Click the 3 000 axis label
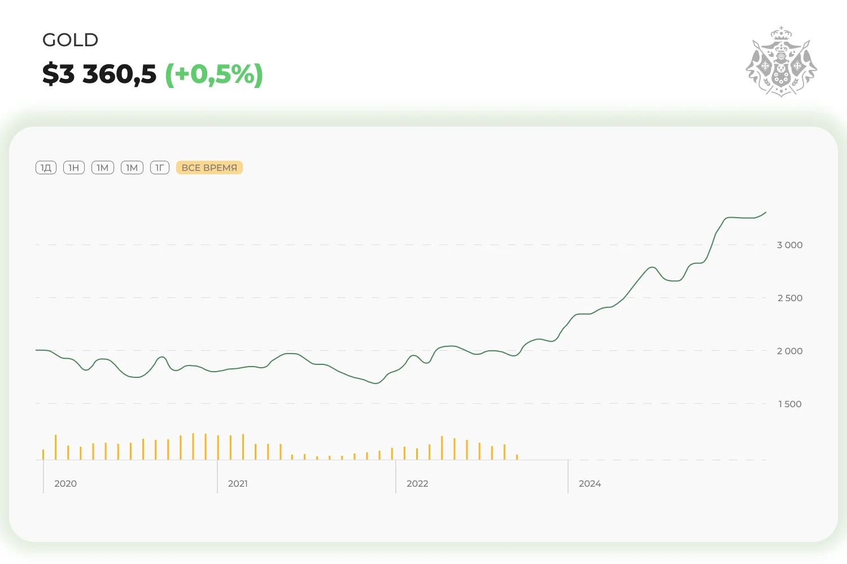This screenshot has width=847, height=564. tap(789, 245)
